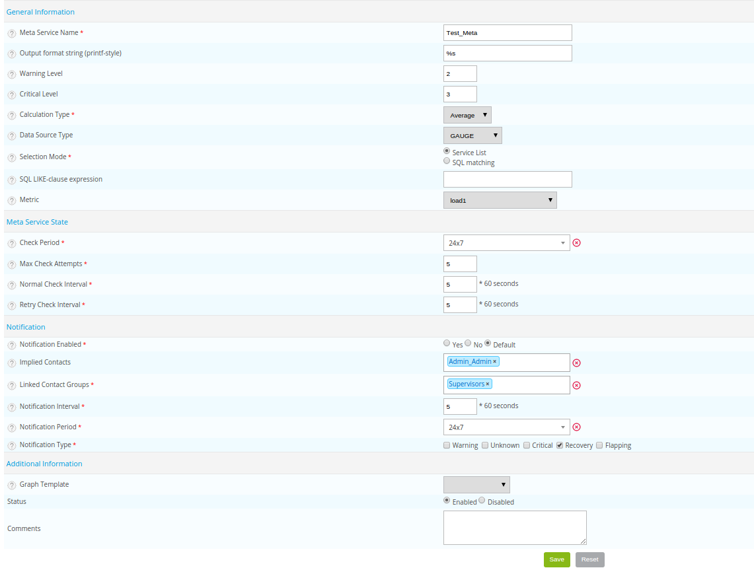
Task: Enable the Critical notification type checkbox
Action: tap(527, 445)
